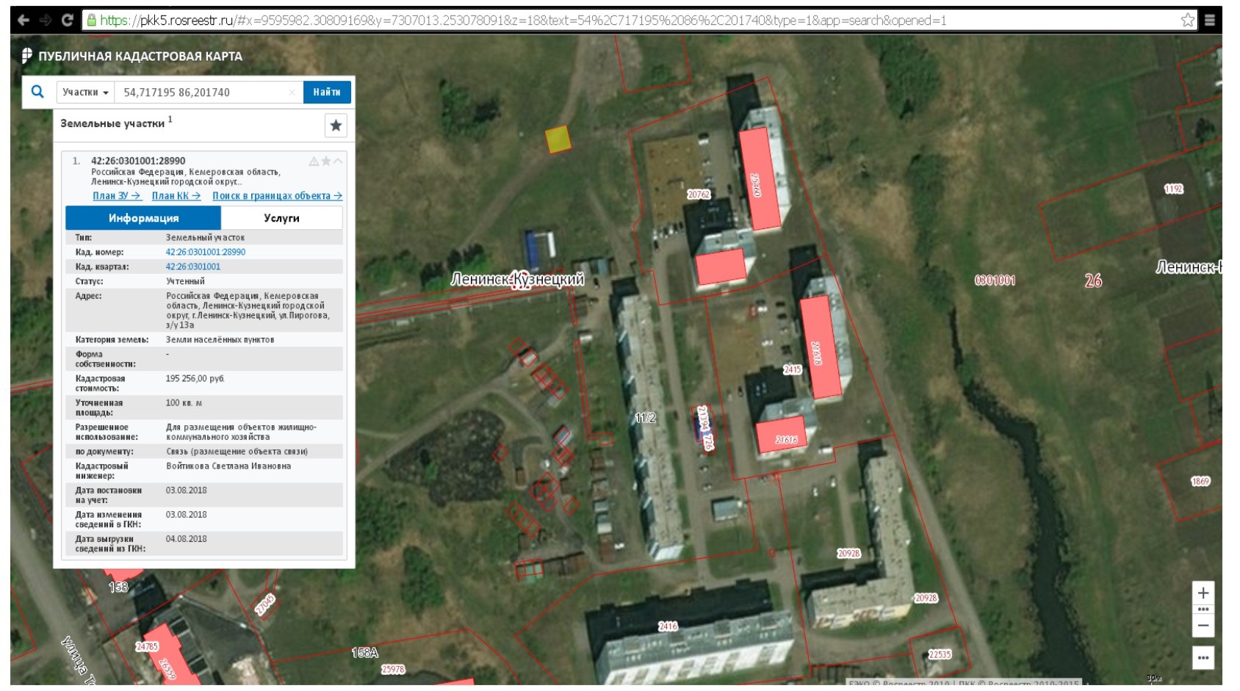Zoom out the map with minus button
1240x691 pixels.
coord(1203,626)
